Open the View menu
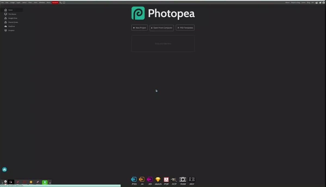This screenshot has height=187, width=326. (x=36, y=2)
